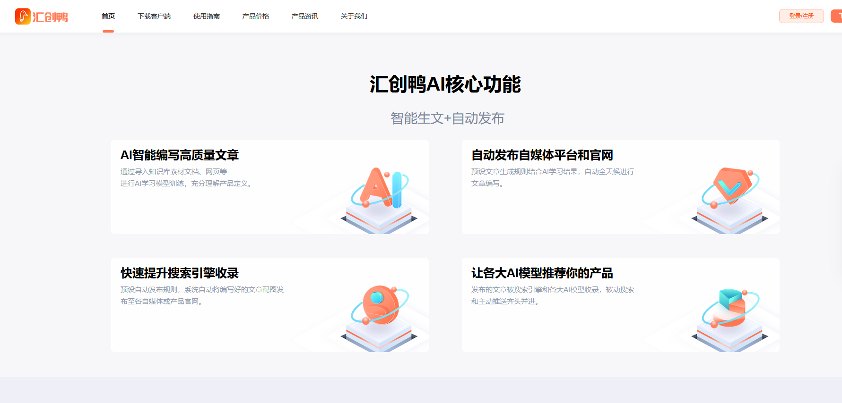This screenshot has height=403, width=842.
Task: Navigate to 关于我们
Action: coord(354,16)
